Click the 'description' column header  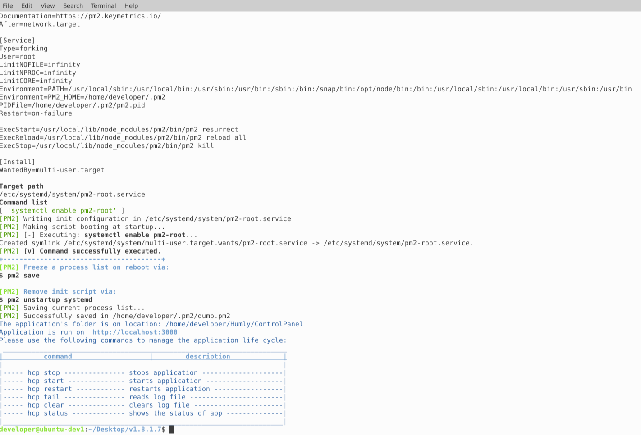(x=208, y=357)
